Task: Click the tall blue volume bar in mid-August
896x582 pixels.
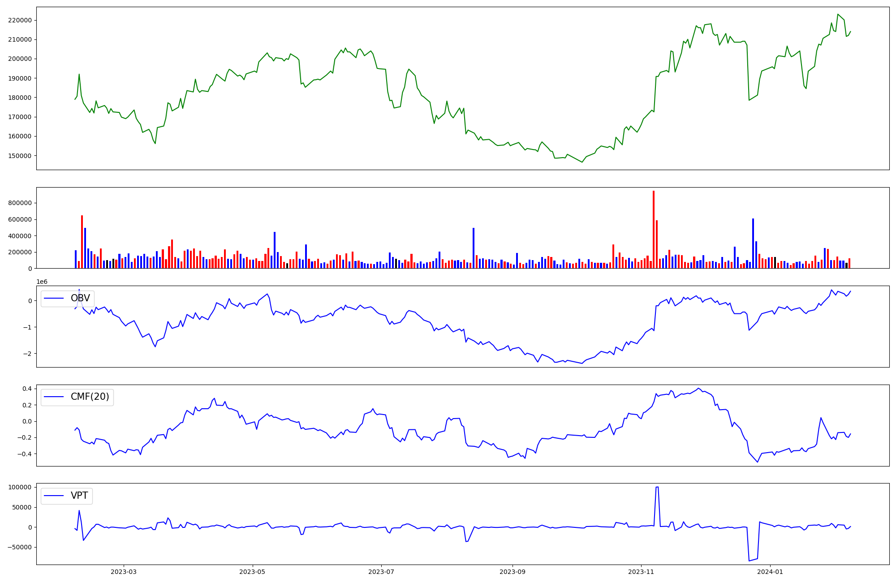Action: click(474, 248)
